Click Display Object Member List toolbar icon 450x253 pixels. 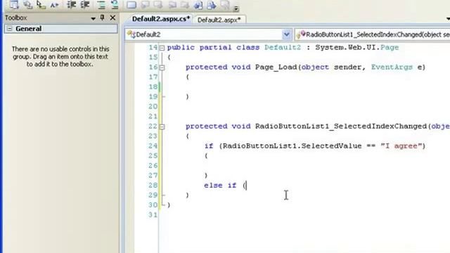pos(14,5)
